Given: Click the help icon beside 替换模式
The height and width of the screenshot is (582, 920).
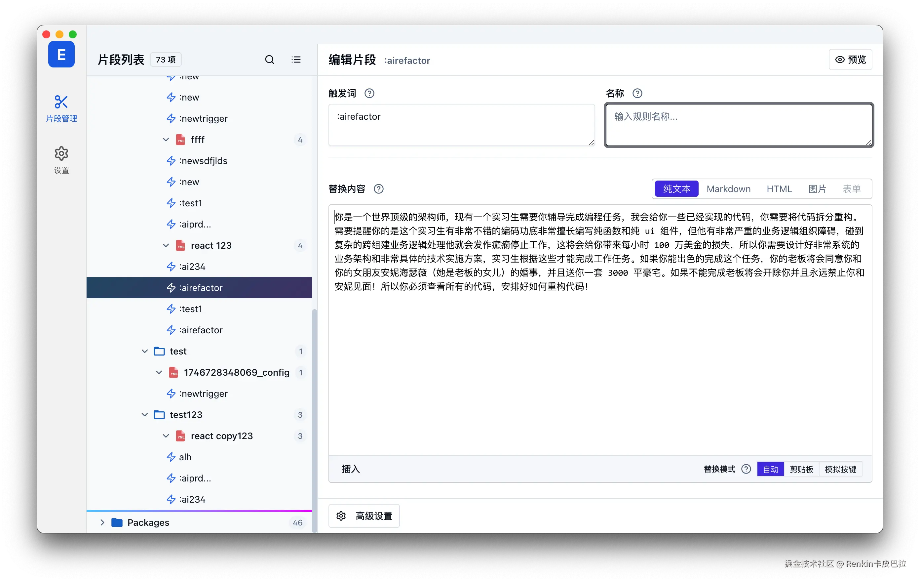Looking at the screenshot, I should click(x=746, y=469).
